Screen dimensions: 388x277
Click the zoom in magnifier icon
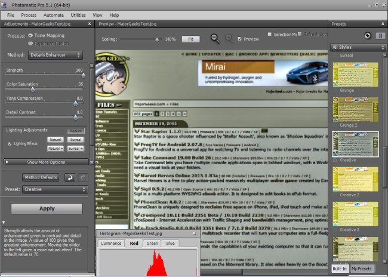(x=229, y=39)
